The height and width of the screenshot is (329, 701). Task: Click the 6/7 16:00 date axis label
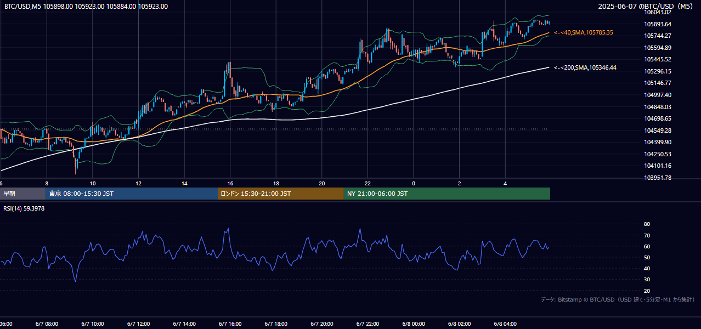pos(230,324)
